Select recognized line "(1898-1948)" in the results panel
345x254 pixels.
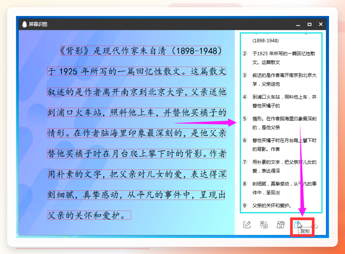(266, 41)
